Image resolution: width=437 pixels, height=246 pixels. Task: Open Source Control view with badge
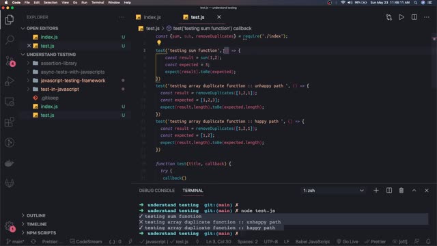pos(10,61)
